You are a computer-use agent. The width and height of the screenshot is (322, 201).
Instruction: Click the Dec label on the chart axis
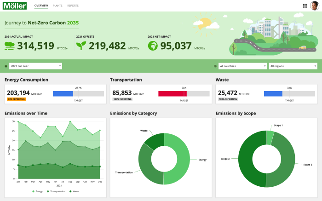pos(100,182)
